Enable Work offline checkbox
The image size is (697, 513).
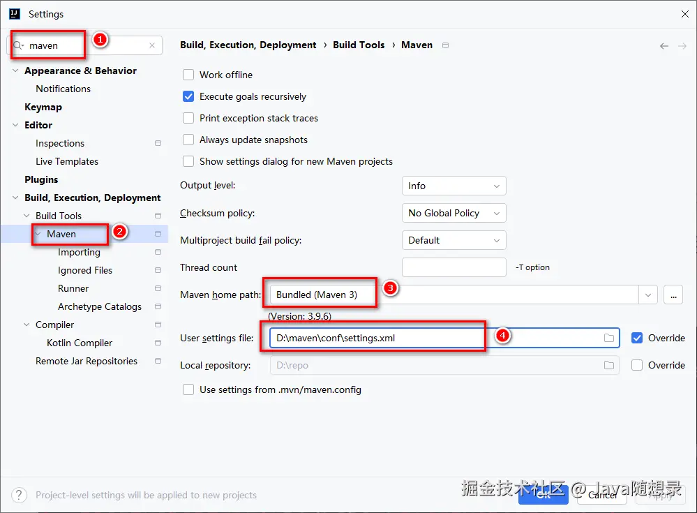(188, 75)
